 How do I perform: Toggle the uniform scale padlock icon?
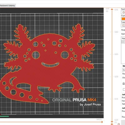[x=123, y=83]
